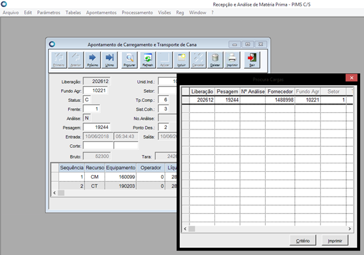Image resolution: width=364 pixels, height=255 pixels.
Task: Click the Anterior toolbar icon
Action: 76,60
